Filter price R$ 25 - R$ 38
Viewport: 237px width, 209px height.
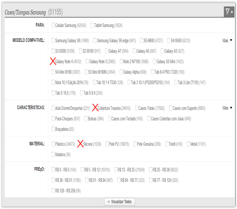pyautogui.click(x=151, y=169)
